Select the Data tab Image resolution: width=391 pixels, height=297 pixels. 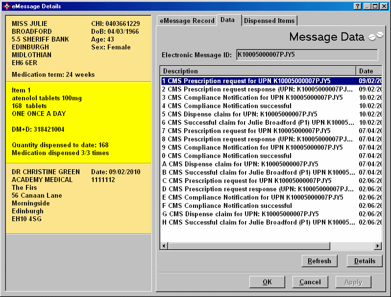tap(227, 20)
